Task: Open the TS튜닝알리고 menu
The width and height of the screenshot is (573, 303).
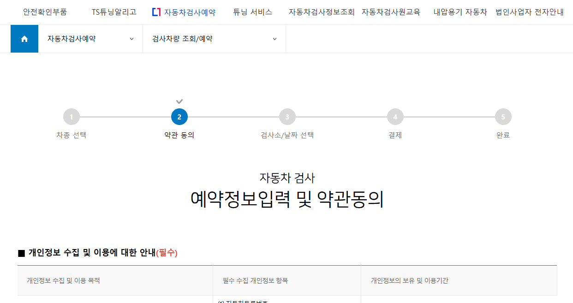Action: 113,12
